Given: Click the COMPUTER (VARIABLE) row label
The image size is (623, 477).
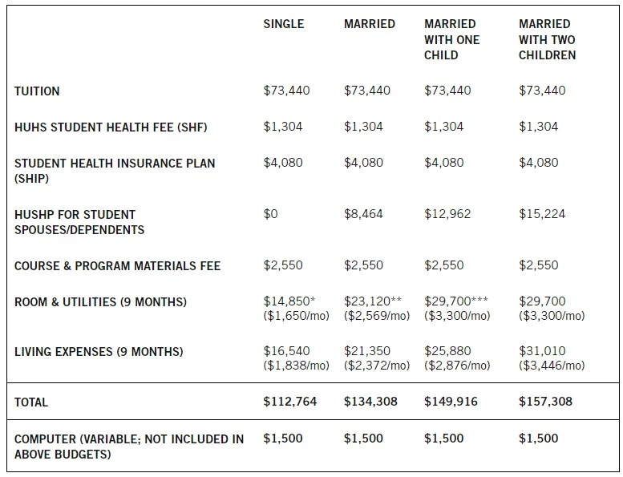Looking at the screenshot, I should click(129, 447).
